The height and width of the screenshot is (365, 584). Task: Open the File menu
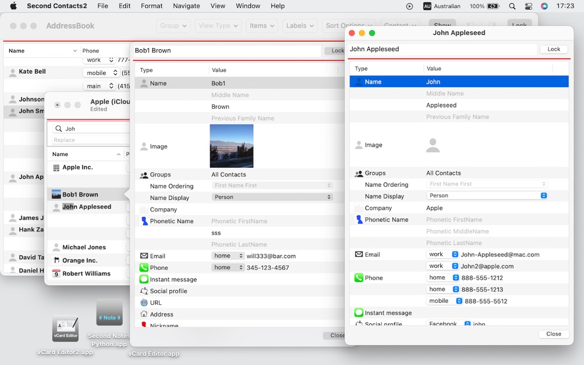pyautogui.click(x=103, y=6)
